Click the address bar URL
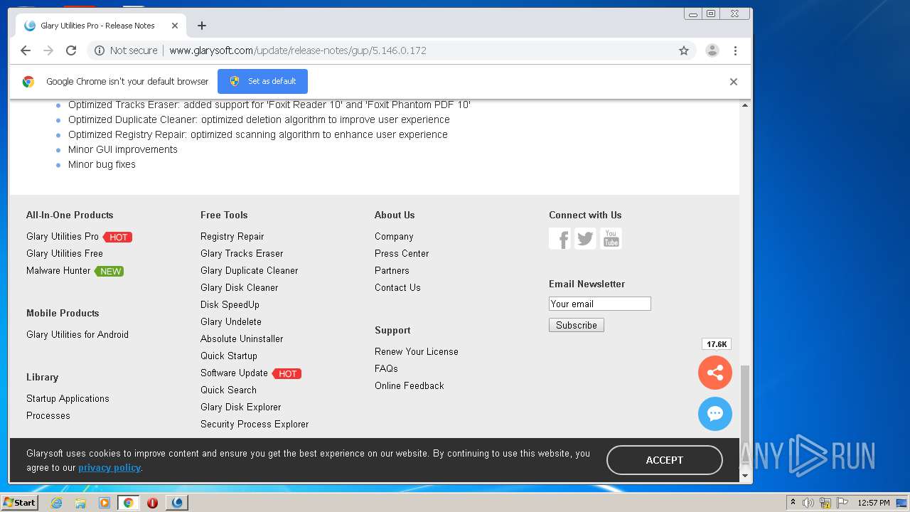Viewport: 910px width, 512px height. tap(298, 50)
